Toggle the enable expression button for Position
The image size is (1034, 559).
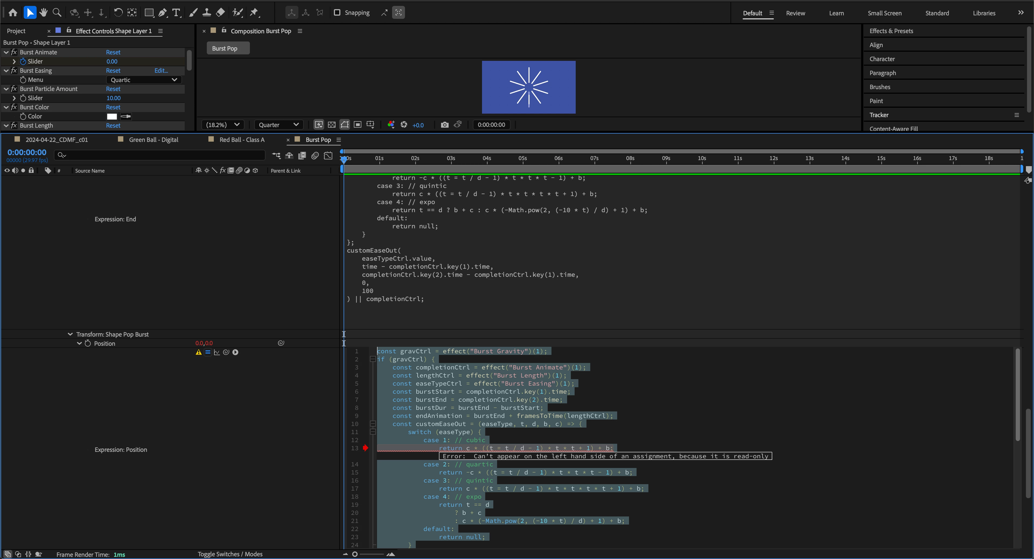point(208,352)
